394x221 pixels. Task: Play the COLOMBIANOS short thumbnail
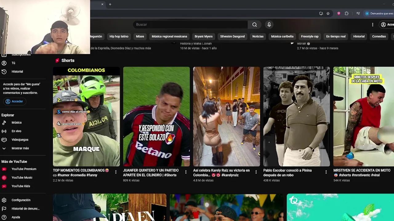[x=86, y=117]
